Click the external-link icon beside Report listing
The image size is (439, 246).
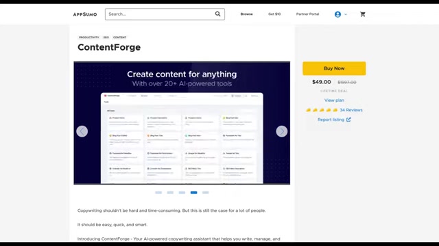pyautogui.click(x=348, y=120)
